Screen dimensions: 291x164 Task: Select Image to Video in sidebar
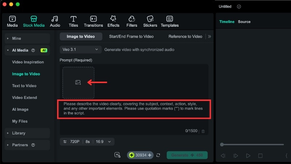click(x=26, y=74)
